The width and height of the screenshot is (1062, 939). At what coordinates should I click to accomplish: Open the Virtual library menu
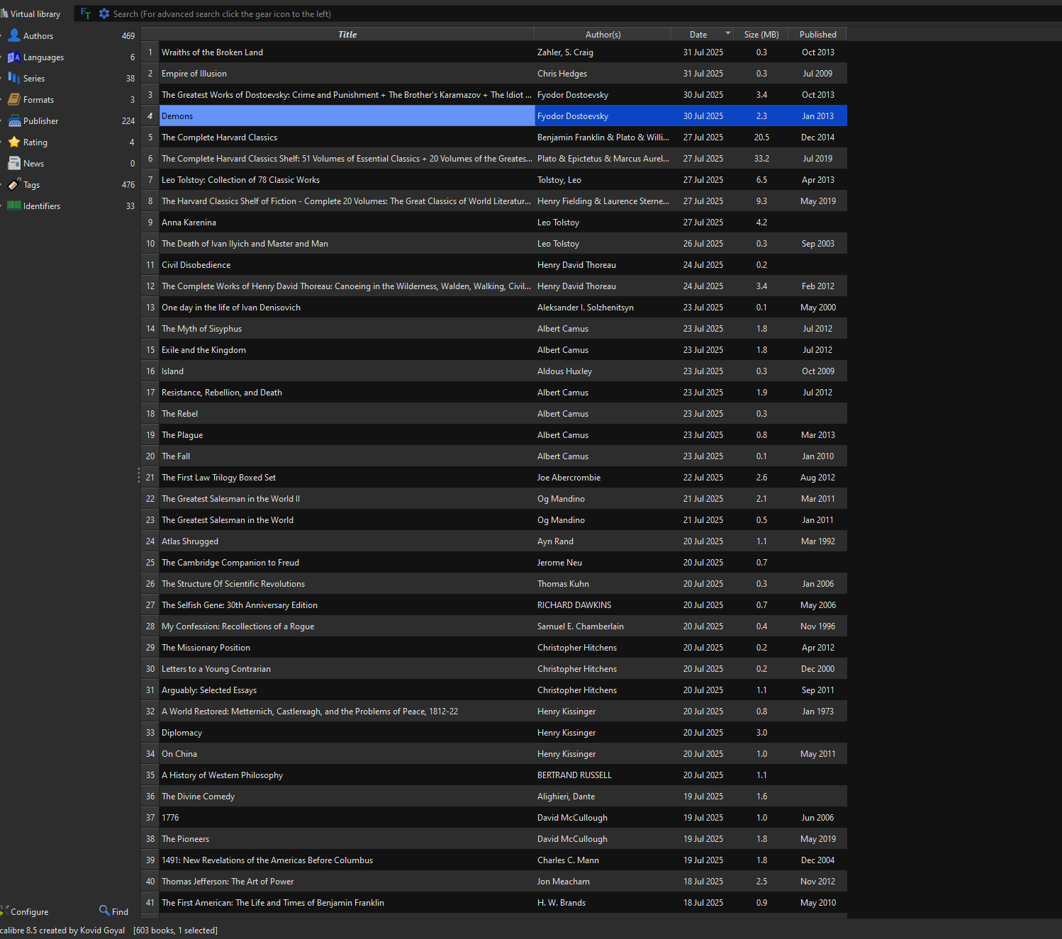(x=31, y=13)
